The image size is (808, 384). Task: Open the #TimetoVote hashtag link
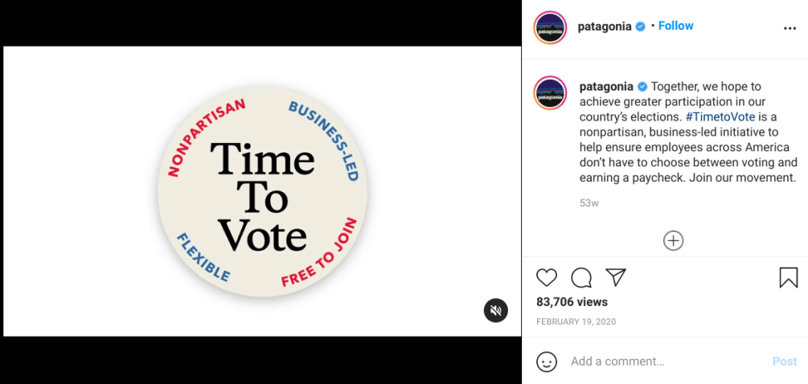[x=720, y=116]
